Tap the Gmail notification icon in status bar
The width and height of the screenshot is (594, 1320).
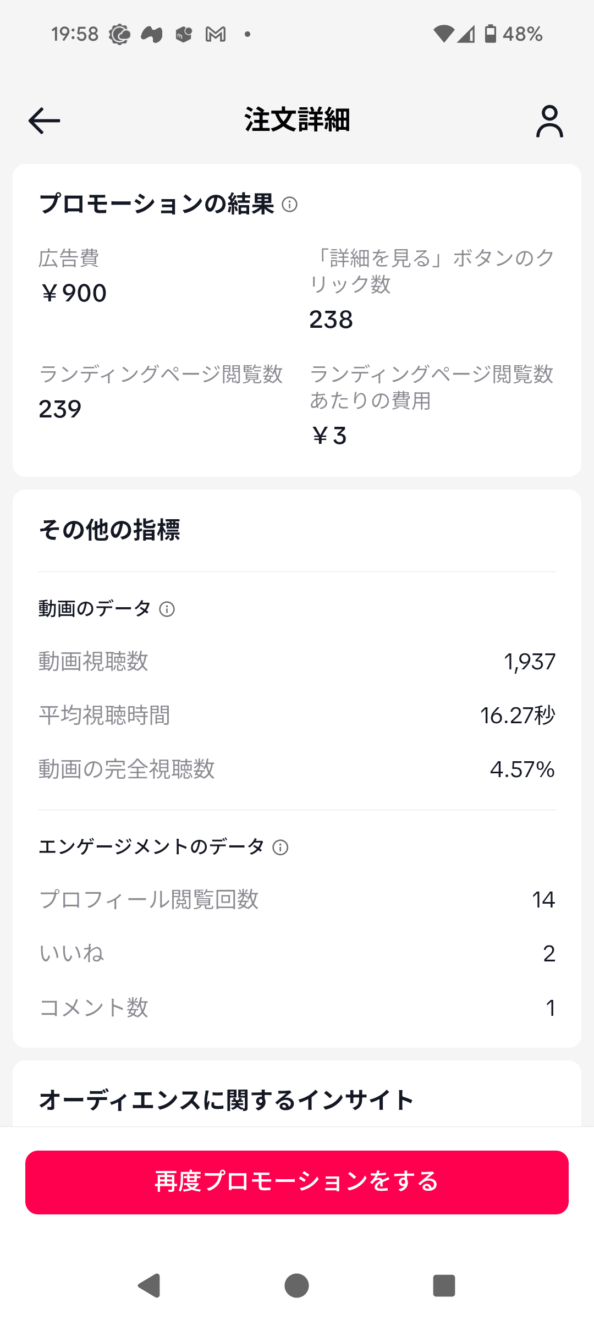216,35
